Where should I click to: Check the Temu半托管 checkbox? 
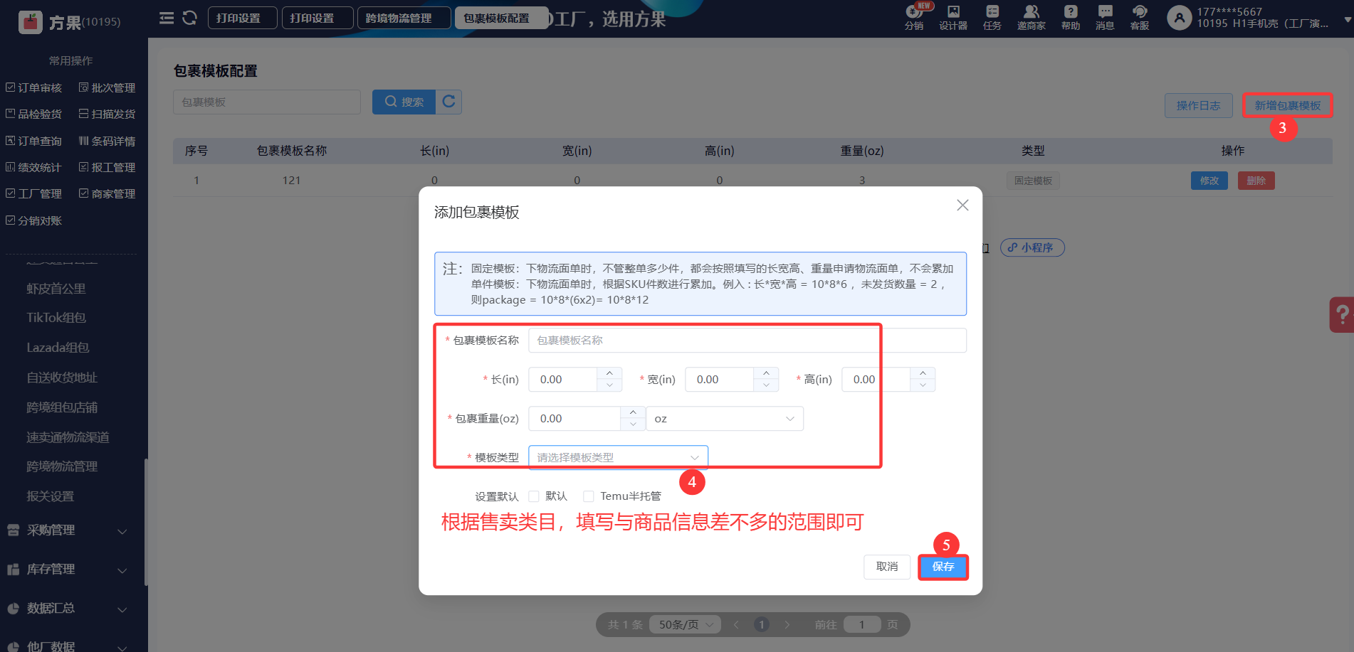pos(589,496)
